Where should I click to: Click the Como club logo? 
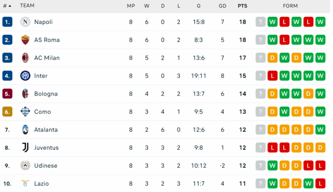(25, 112)
